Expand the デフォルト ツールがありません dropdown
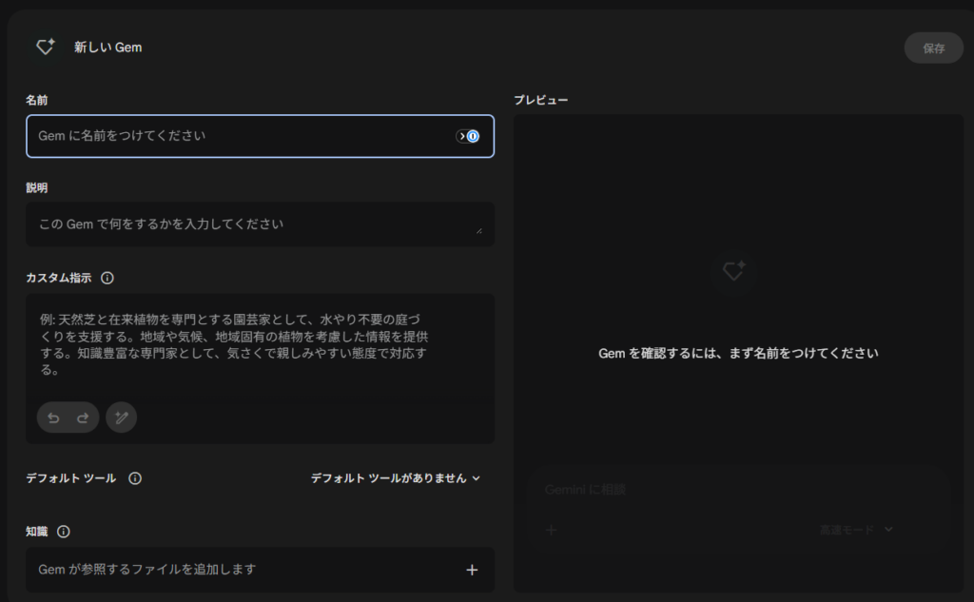The height and width of the screenshot is (602, 974). tap(395, 478)
